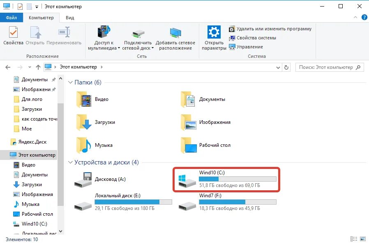
Task: Select the Wind10 (C:) drive
Action: click(x=227, y=180)
